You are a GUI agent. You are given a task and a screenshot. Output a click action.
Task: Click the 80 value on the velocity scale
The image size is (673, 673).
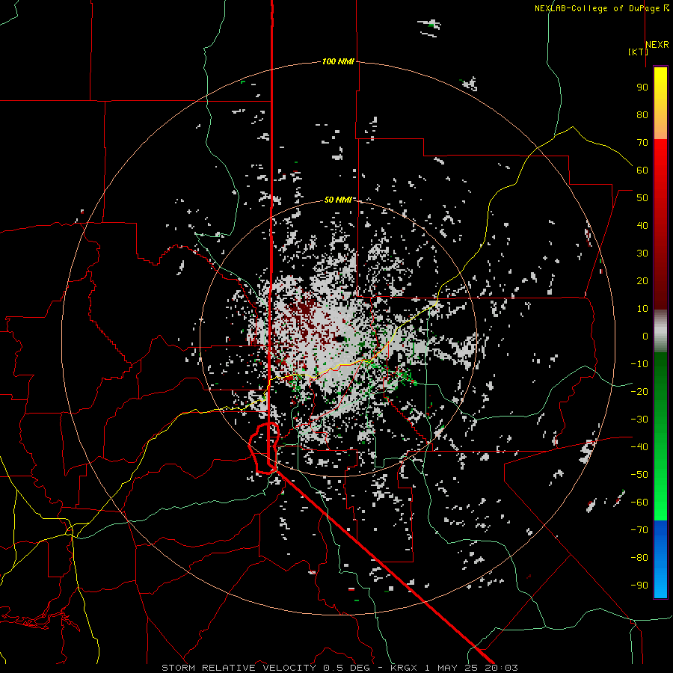coord(642,115)
